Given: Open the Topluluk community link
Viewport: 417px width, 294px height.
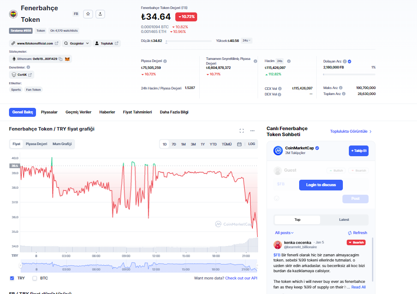Looking at the screenshot, I should [107, 43].
